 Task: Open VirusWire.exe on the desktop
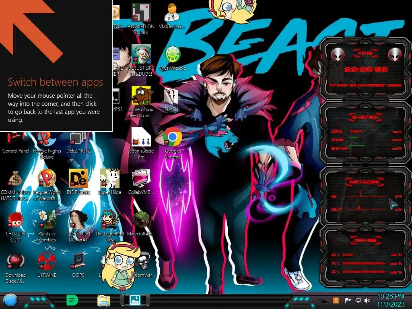tap(172, 58)
